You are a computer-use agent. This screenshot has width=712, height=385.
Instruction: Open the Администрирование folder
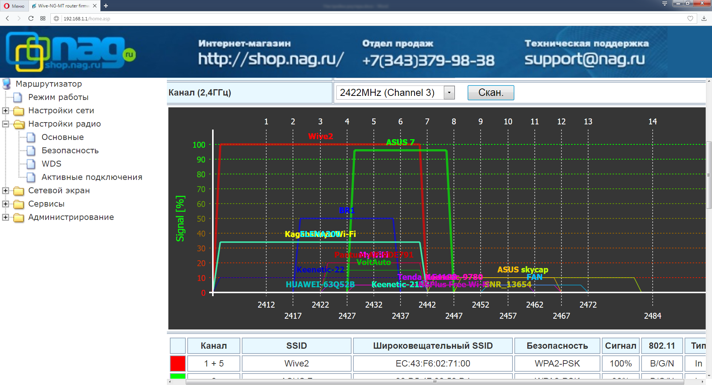tap(71, 217)
